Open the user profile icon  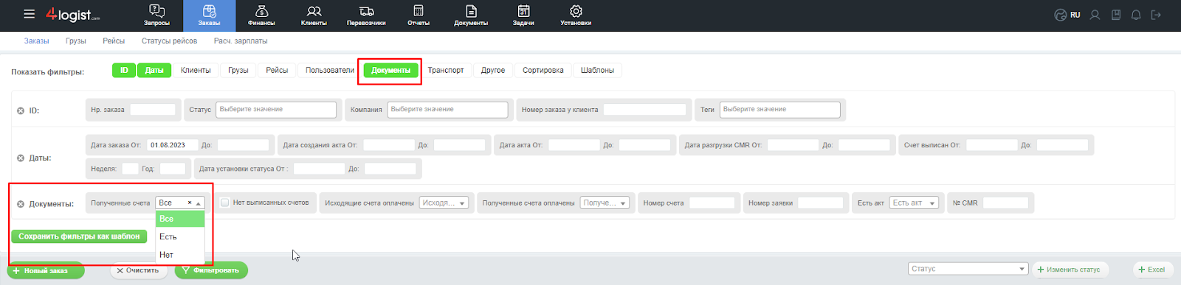point(1095,15)
